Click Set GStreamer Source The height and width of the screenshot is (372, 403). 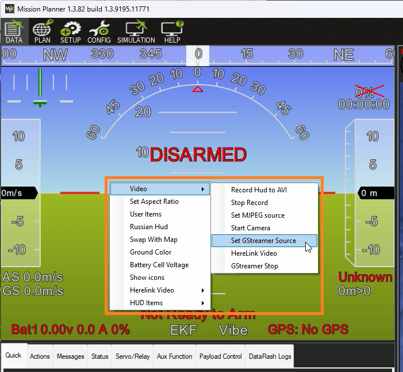pyautogui.click(x=264, y=241)
